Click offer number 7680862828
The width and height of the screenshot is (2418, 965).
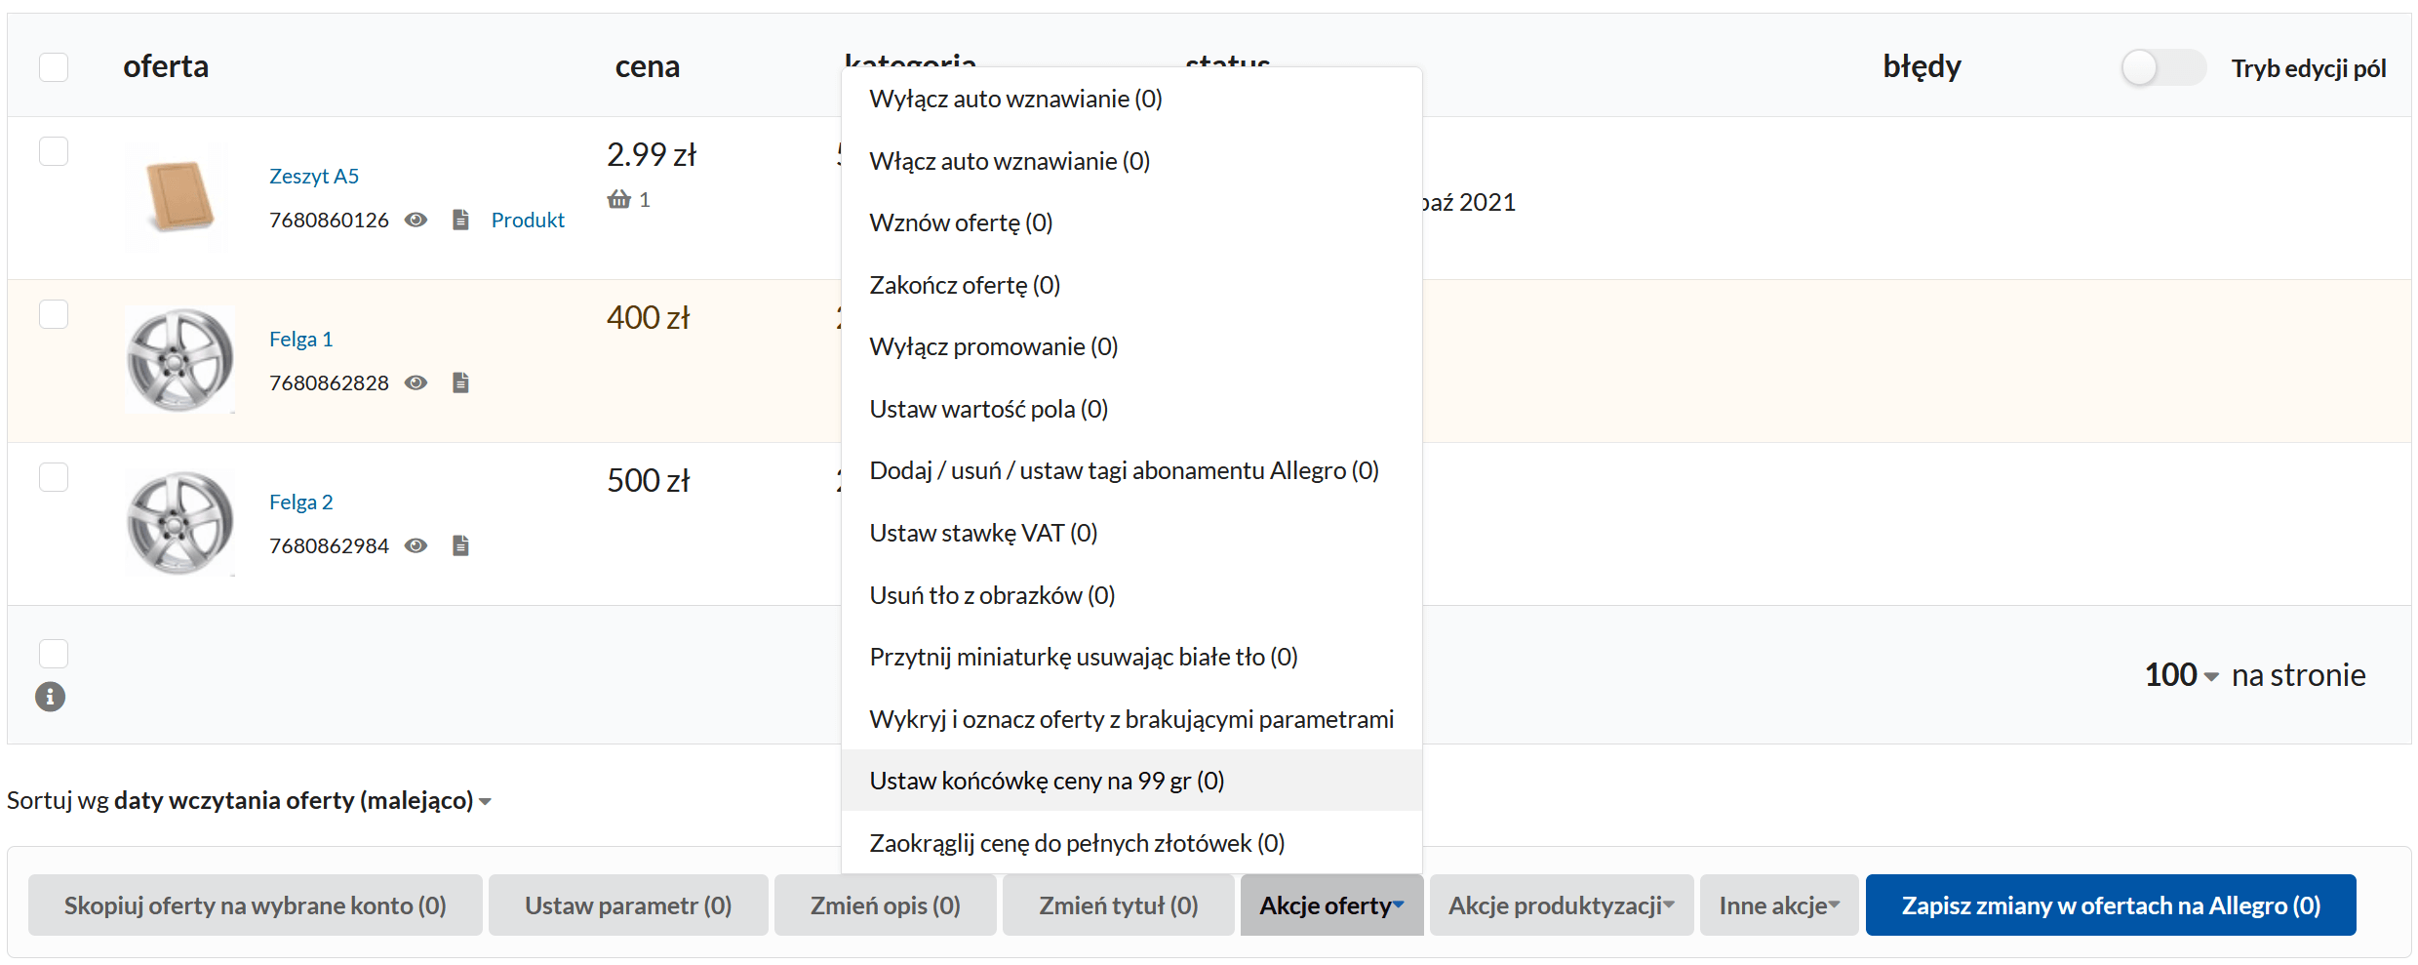(330, 382)
